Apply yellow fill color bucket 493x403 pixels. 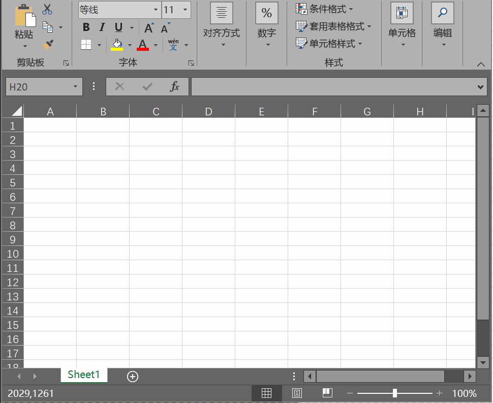coord(117,45)
